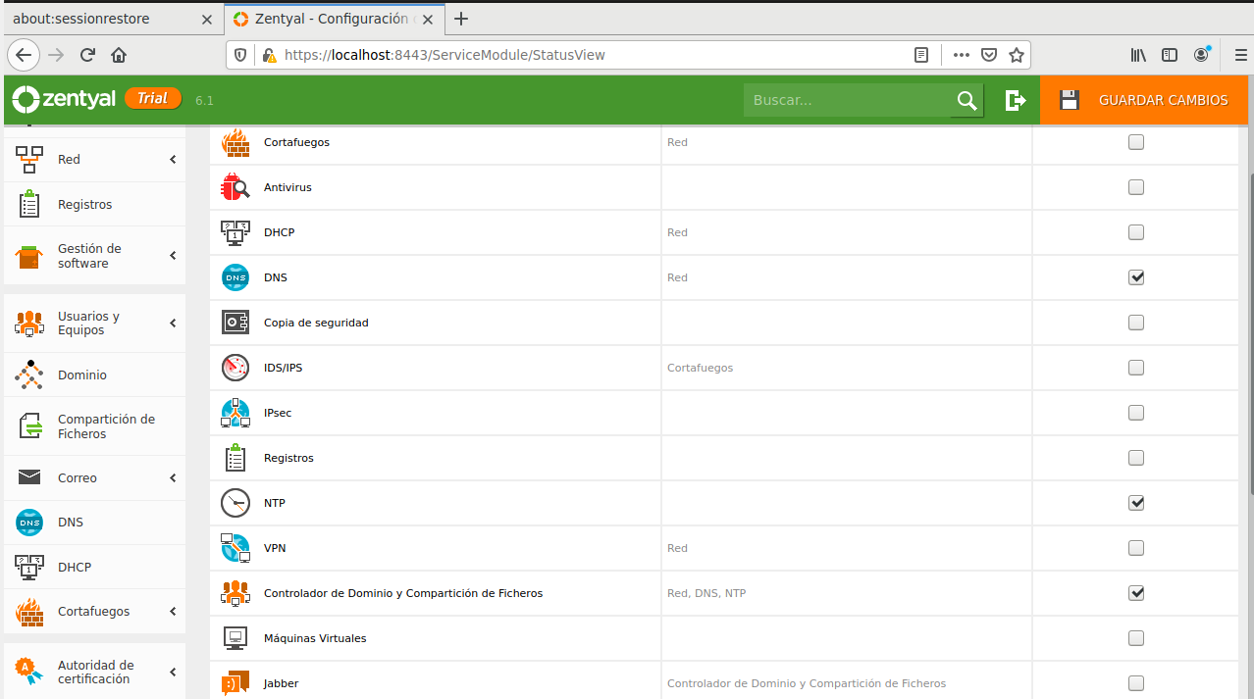1254x699 pixels.
Task: Click the Firefox home icon
Action: [x=119, y=55]
